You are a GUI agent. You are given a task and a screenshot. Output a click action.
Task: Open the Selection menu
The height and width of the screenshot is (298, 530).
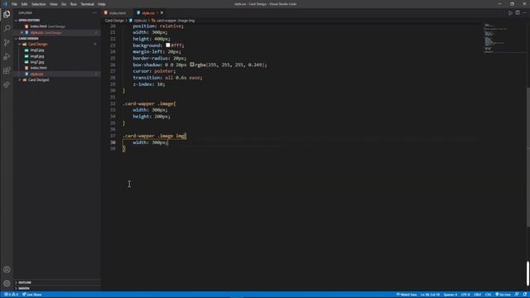39,4
